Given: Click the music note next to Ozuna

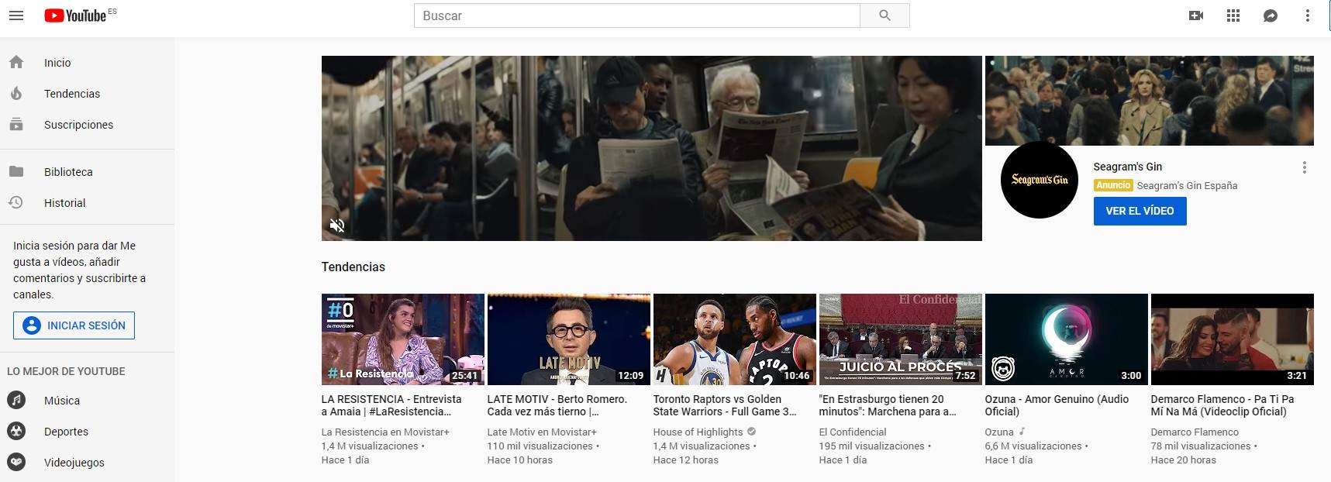Looking at the screenshot, I should click(1022, 432).
